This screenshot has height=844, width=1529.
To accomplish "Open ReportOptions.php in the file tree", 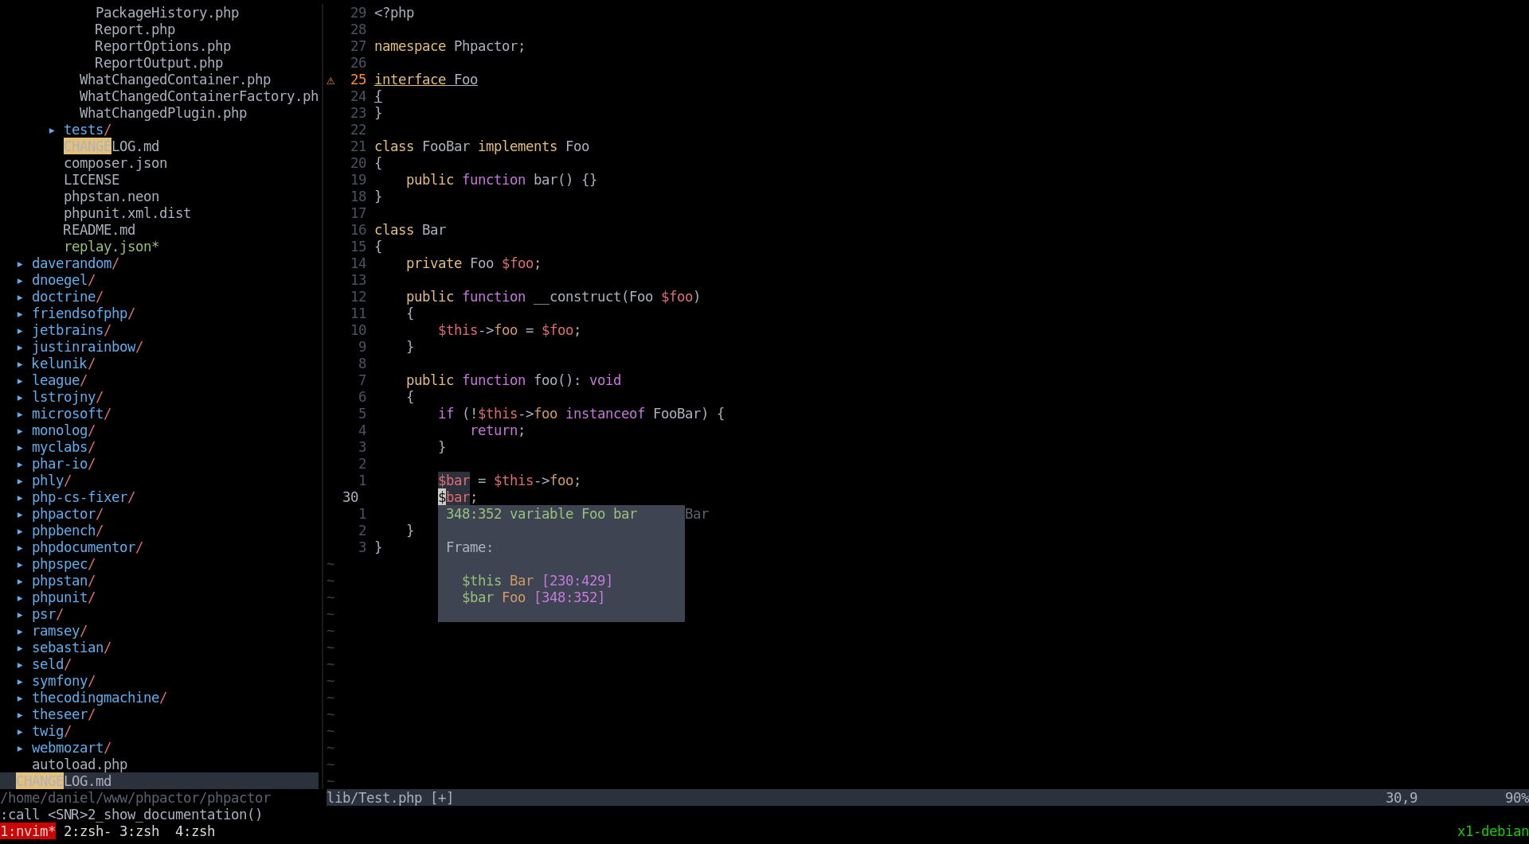I will coord(163,46).
